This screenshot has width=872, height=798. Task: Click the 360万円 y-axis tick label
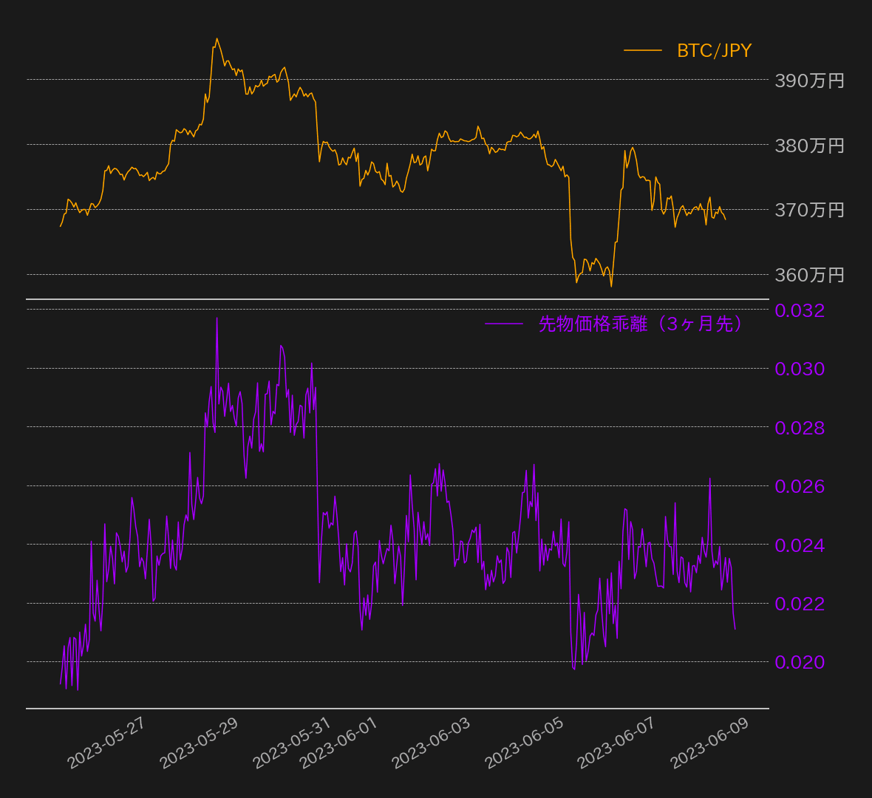[809, 275]
